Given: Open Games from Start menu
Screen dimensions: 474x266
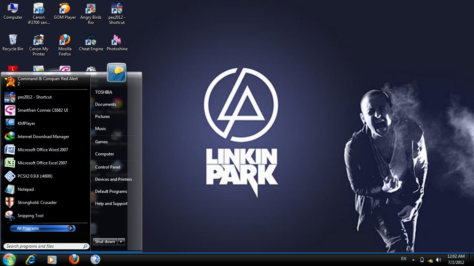Looking at the screenshot, I should click(101, 142).
